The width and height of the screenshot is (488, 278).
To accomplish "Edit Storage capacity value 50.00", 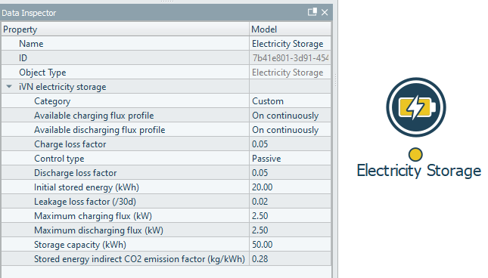I will pos(290,245).
